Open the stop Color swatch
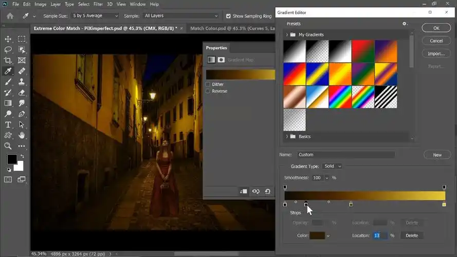This screenshot has width=457, height=257. 317,235
